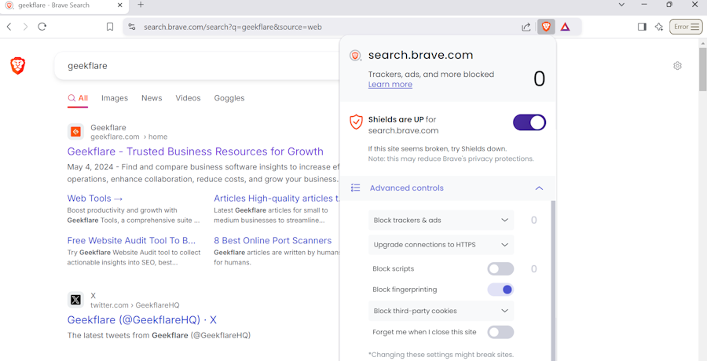Go forward with the forward arrow
707x361 pixels.
[x=25, y=27]
